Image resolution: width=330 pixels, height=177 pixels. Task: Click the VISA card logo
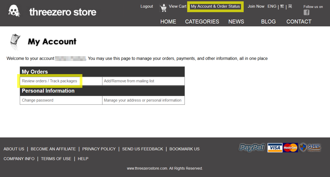tap(275, 148)
